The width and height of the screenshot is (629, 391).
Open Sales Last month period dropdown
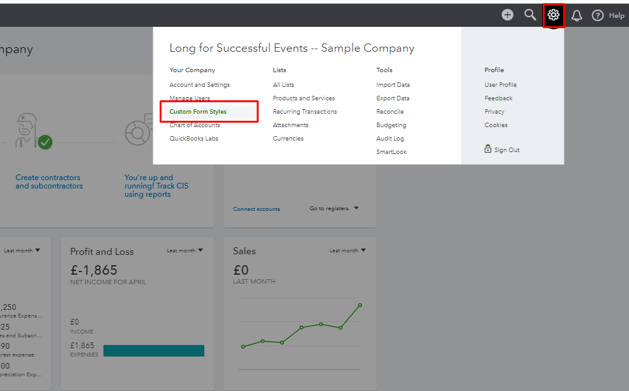point(347,250)
